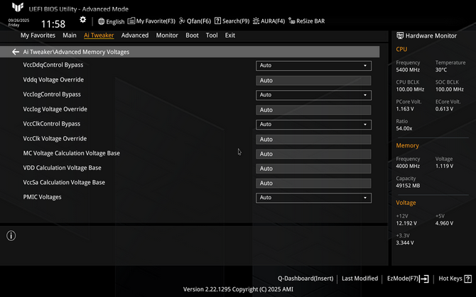Click VccIog Voltage Override input field
476x297 pixels.
pos(313,110)
